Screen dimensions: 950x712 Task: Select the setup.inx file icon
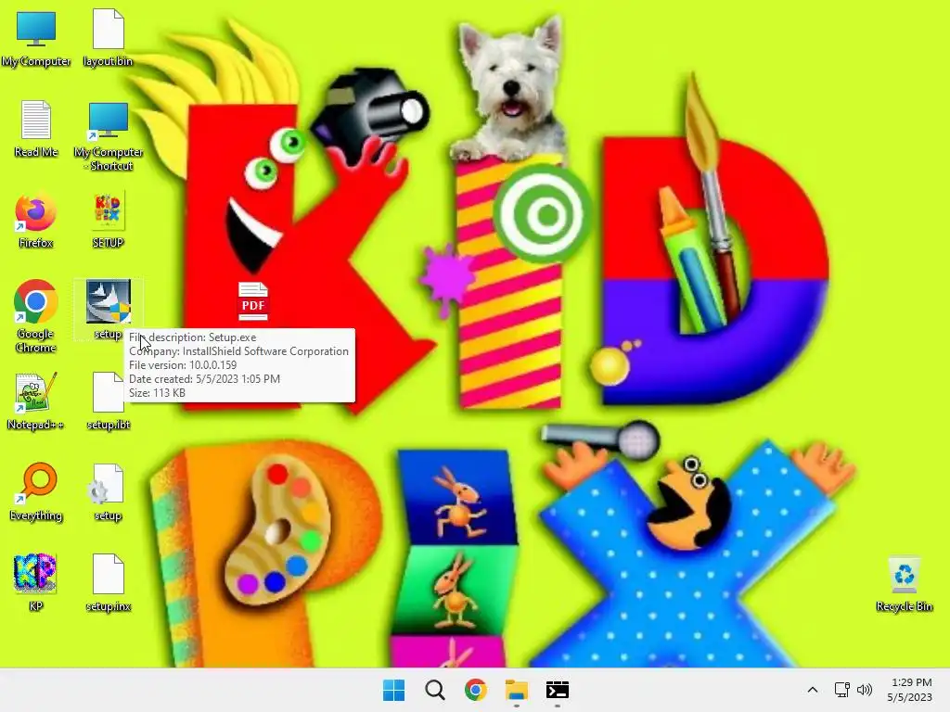(108, 582)
